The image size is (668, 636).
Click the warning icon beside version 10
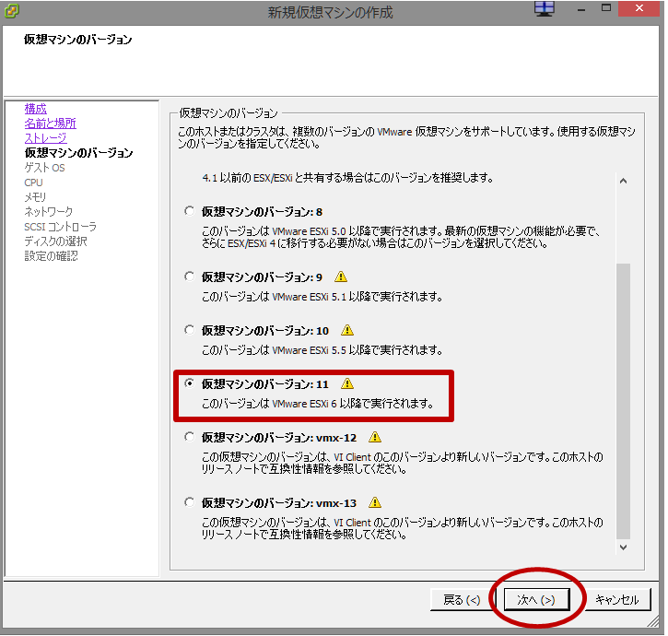point(347,330)
